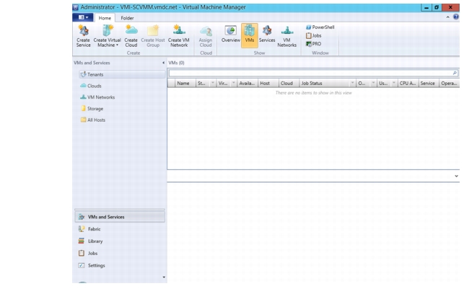Sort by the CPU Average column header
Screen dimensions: 464x299
point(408,84)
